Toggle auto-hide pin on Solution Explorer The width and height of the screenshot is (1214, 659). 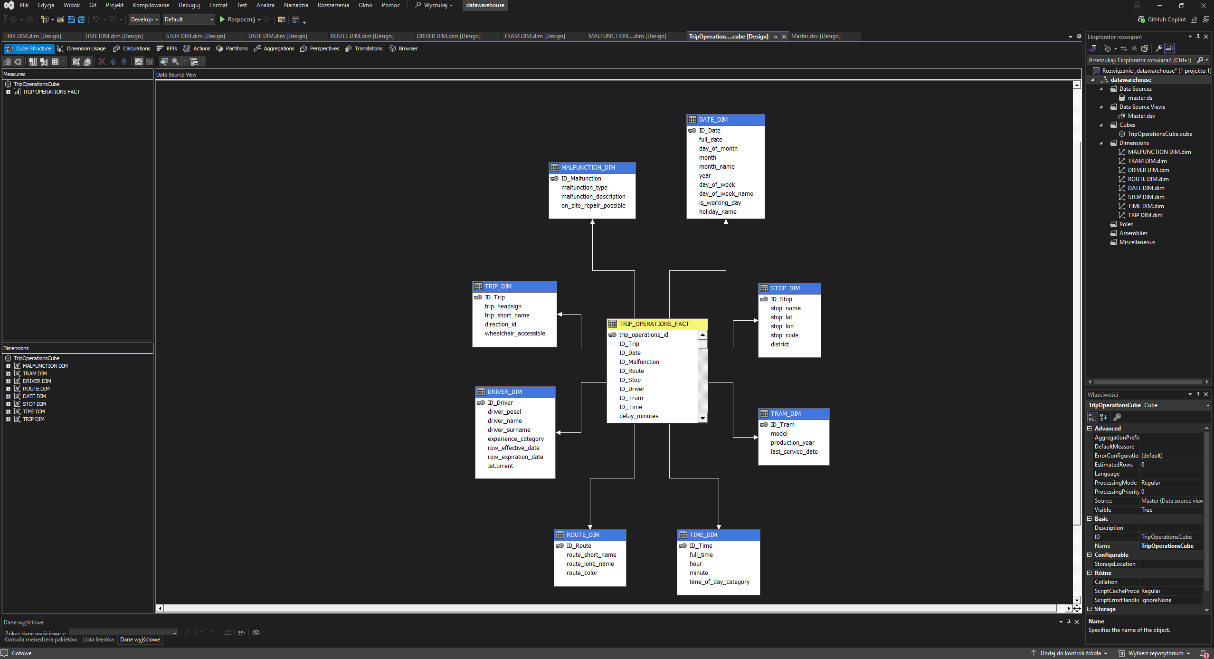pyautogui.click(x=1197, y=36)
